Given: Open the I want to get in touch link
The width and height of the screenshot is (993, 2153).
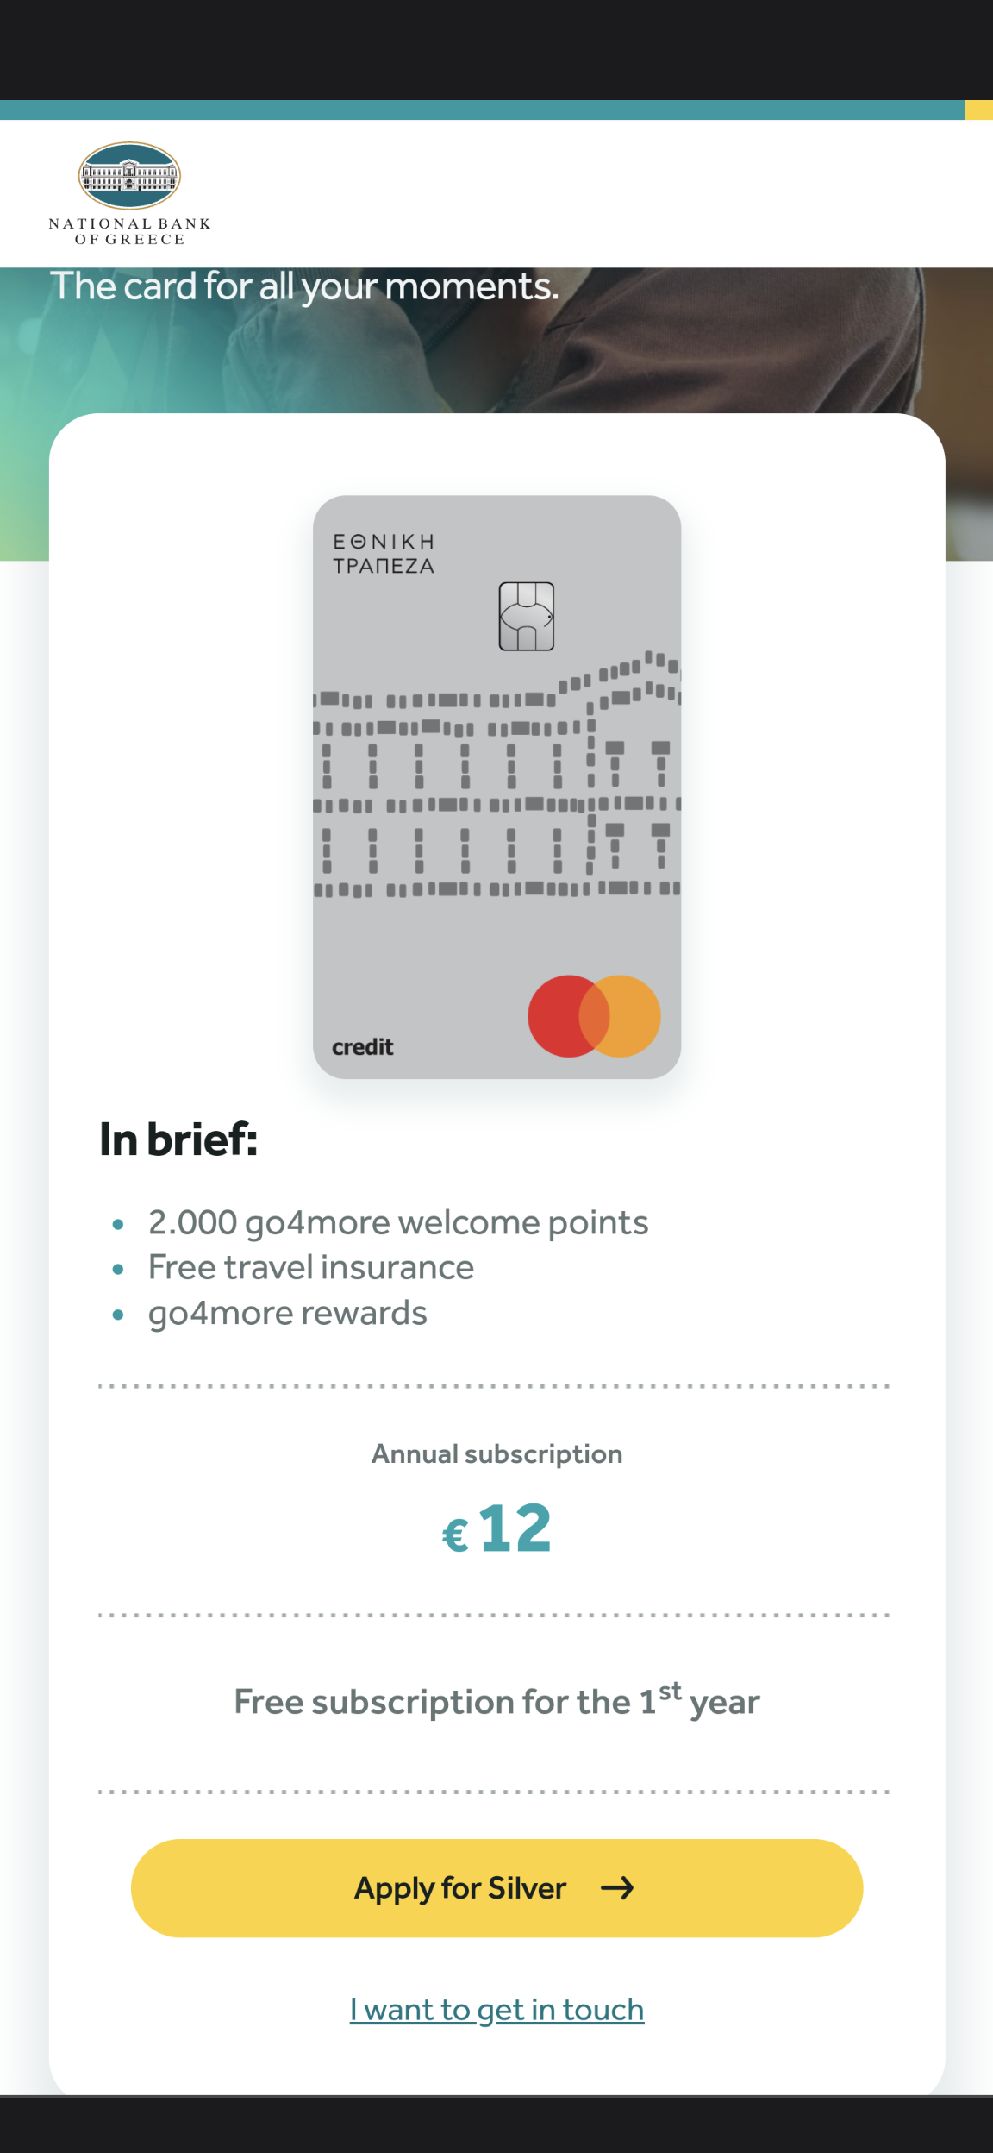Looking at the screenshot, I should (x=496, y=2009).
